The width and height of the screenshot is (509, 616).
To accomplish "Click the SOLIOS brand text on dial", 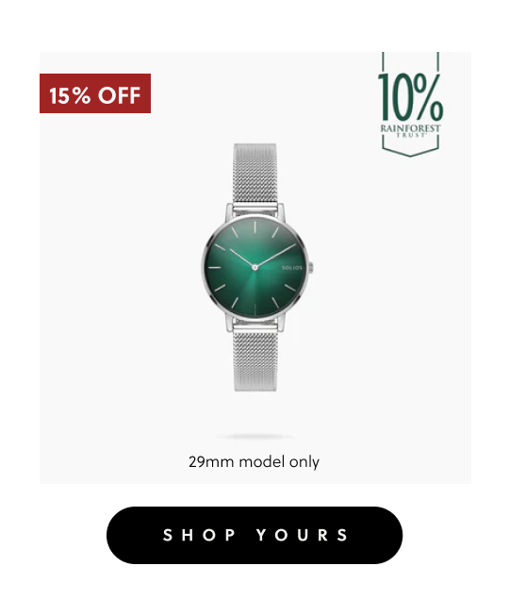I will [292, 268].
